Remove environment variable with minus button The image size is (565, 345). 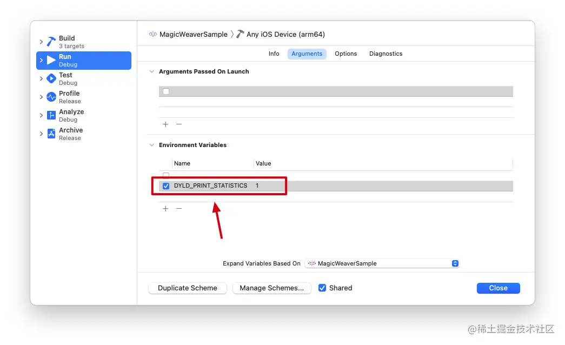click(x=179, y=209)
